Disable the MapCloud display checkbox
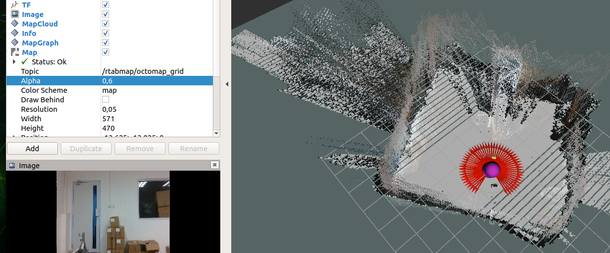 click(106, 24)
